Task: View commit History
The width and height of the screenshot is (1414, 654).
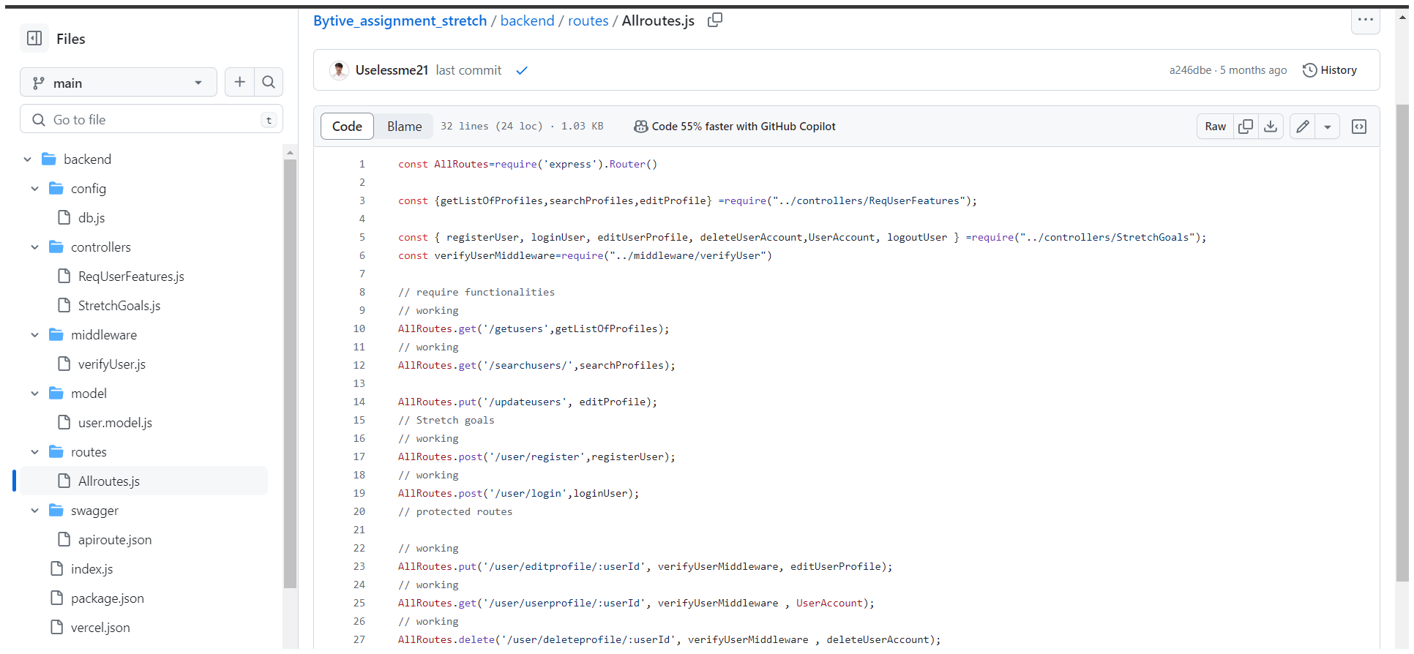Action: [x=1330, y=70]
